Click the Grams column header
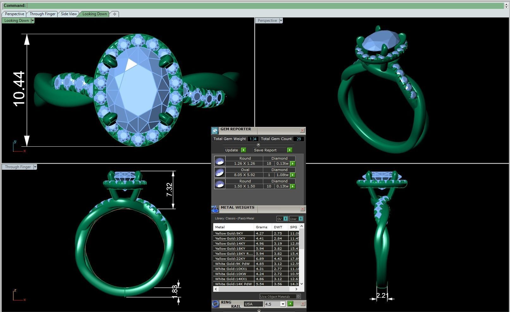Viewport: 510px width, 312px height. pos(263,227)
